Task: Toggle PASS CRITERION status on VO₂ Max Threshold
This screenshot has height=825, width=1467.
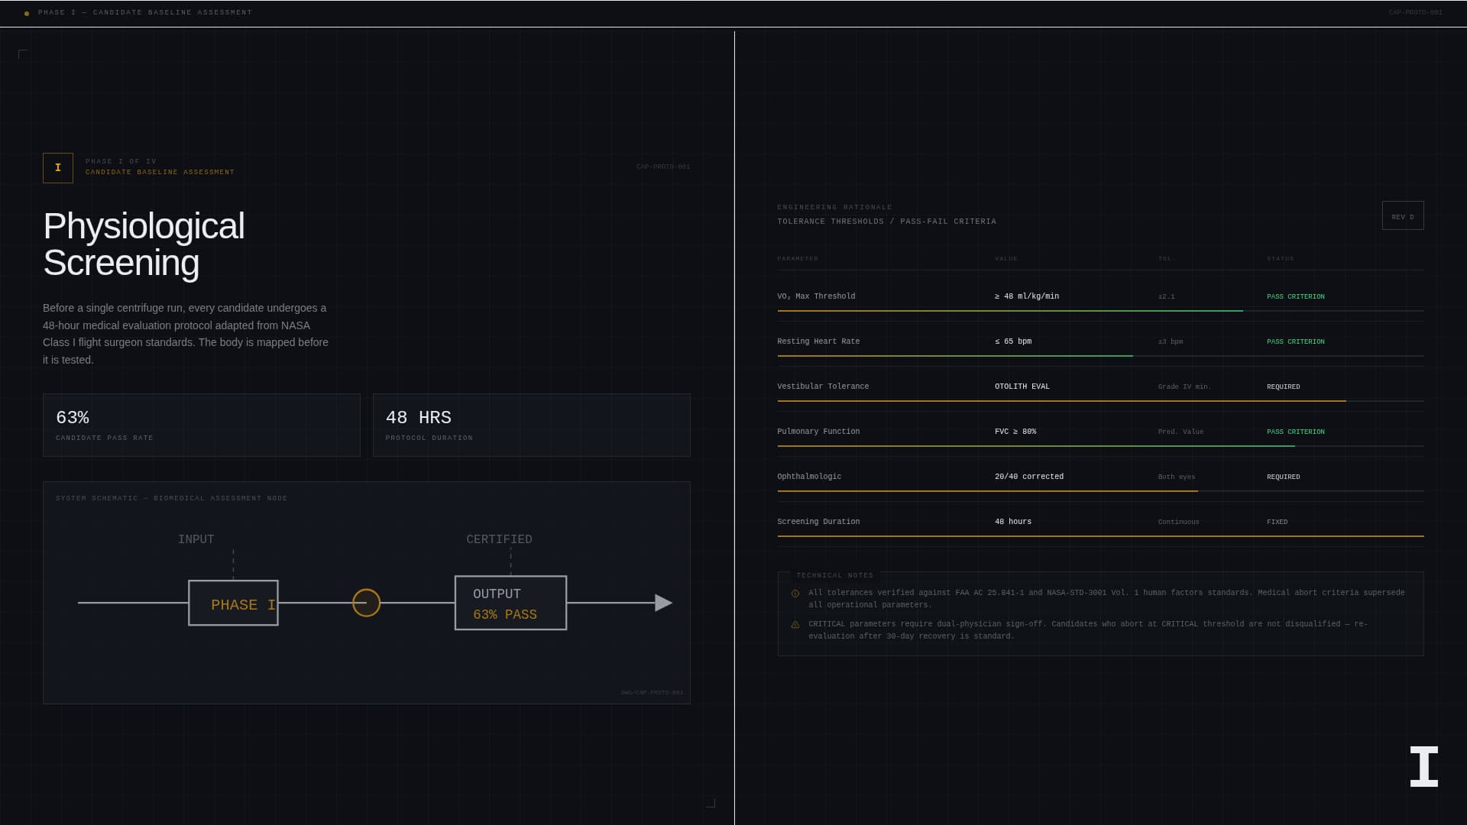Action: pos(1294,296)
